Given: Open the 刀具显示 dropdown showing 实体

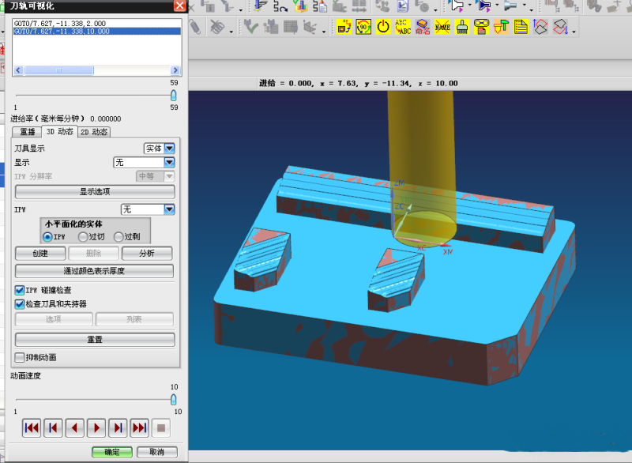Looking at the screenshot, I should [168, 148].
